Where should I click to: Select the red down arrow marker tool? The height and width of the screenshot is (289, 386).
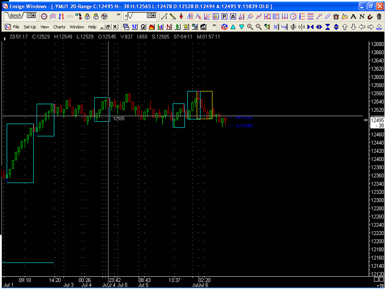click(181, 17)
